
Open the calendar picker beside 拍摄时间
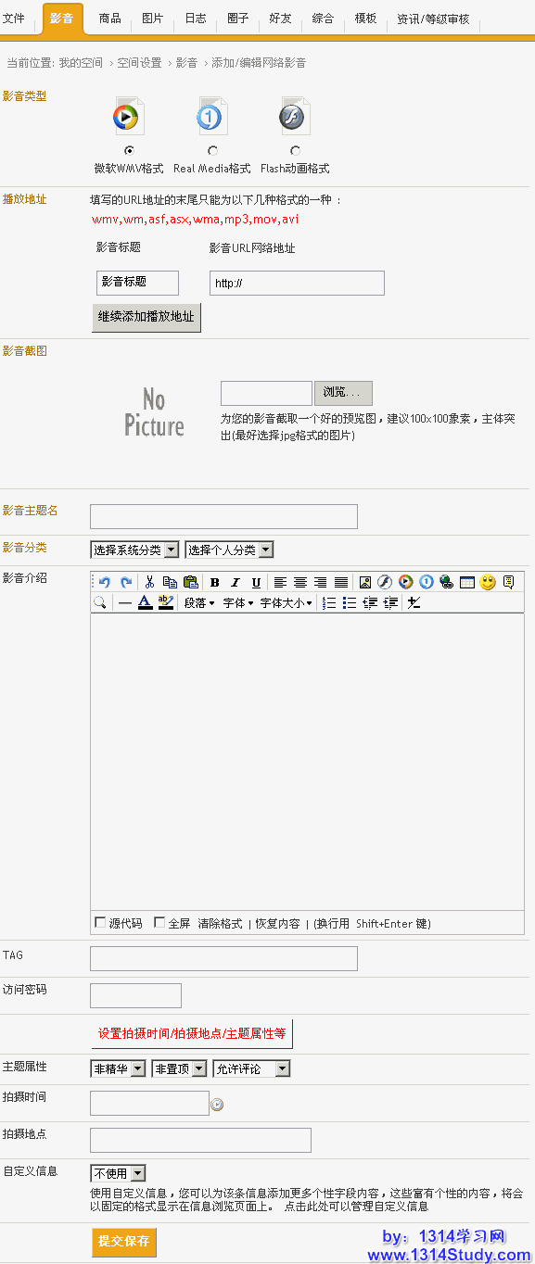[218, 1104]
